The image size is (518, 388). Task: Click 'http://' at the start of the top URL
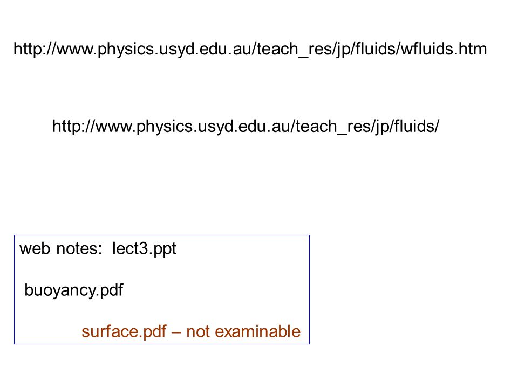pyautogui.click(x=35, y=49)
